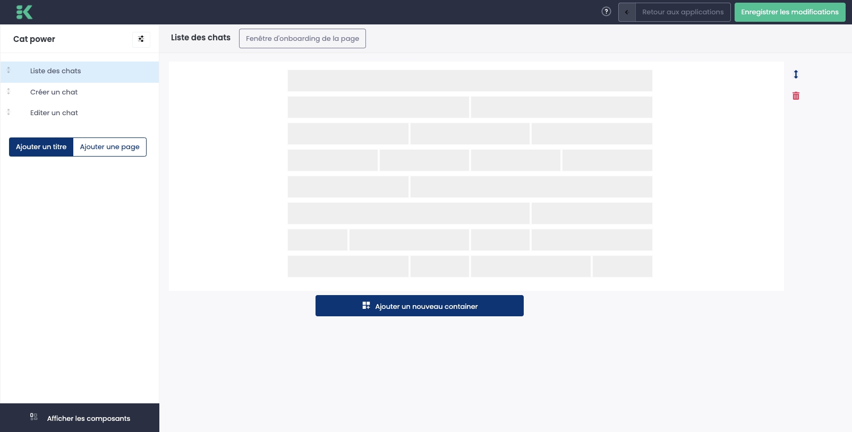852x432 pixels.
Task: Open Fenêtre d'onboarding de la page
Action: pos(302,39)
